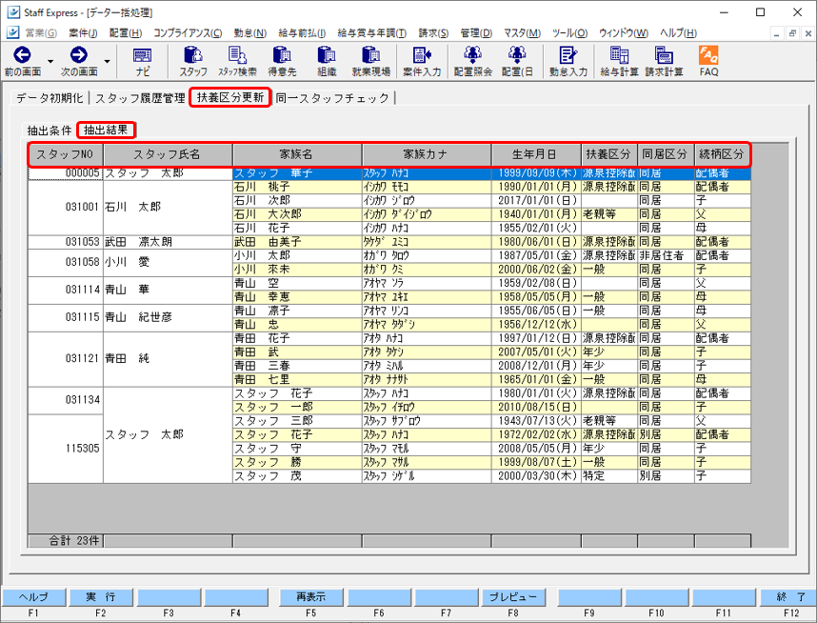Click the 特定 cell in 扶養区分 column
817x623 pixels.
608,476
